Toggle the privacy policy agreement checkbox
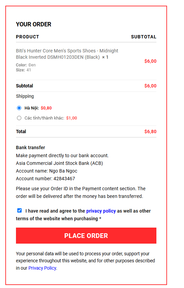 click(19, 211)
